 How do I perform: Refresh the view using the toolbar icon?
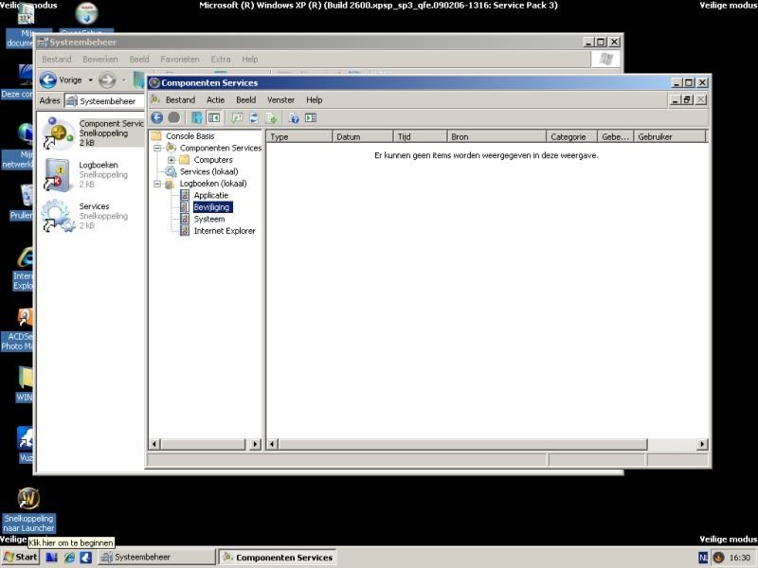254,117
